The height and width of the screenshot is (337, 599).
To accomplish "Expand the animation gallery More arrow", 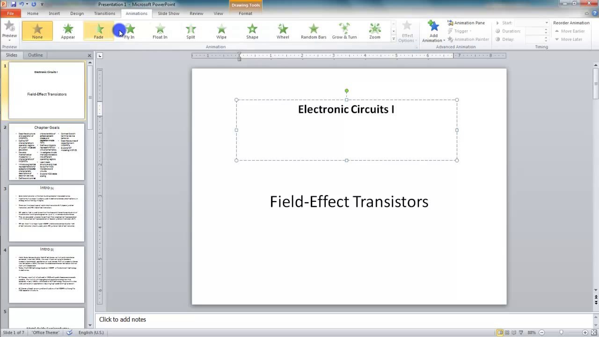I will (394, 39).
